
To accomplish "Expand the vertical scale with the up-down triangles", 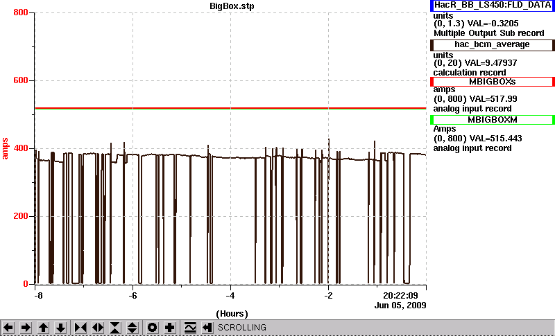I will point(133,328).
